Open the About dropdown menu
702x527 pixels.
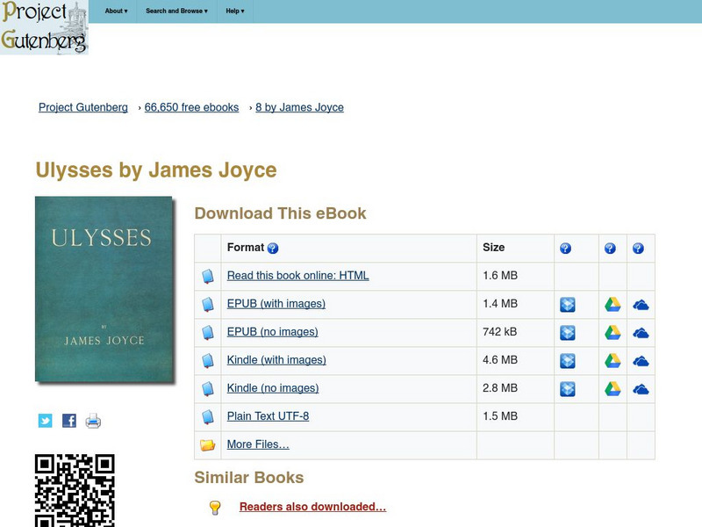[115, 11]
